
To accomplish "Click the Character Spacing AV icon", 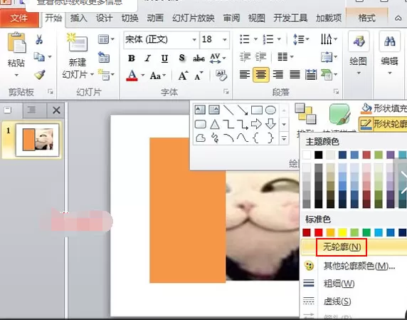I will (215, 58).
